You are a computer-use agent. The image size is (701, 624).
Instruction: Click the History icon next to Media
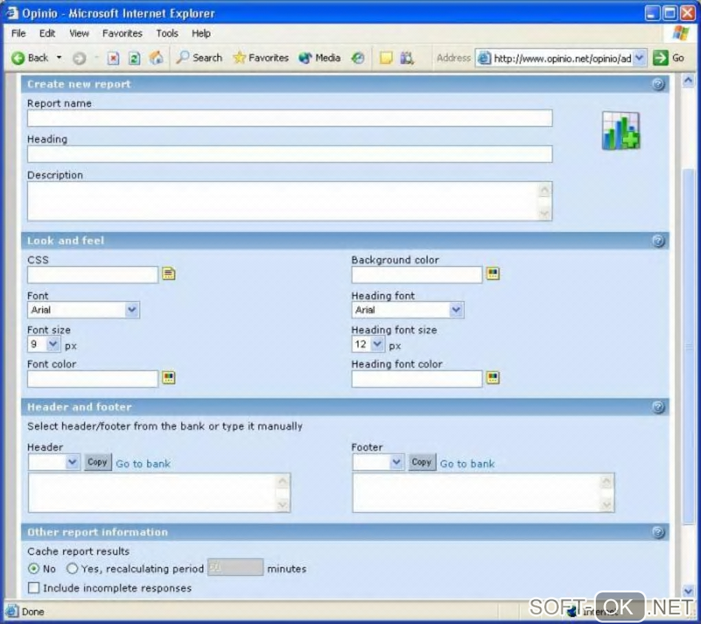[x=357, y=58]
